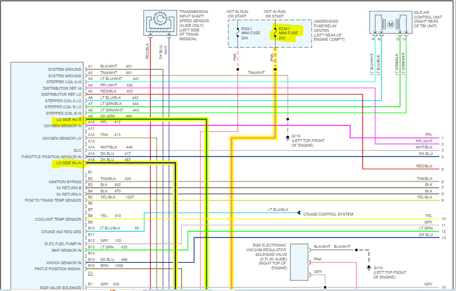Screen dimensions: 456x291
Task: Click the TRANSMISSION INPUT SHAFT SPEED SENSOR label
Action: [194, 25]
